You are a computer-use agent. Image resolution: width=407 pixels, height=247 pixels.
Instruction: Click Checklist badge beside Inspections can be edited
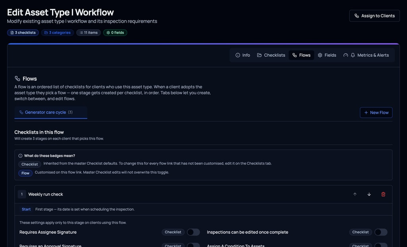coord(360,232)
